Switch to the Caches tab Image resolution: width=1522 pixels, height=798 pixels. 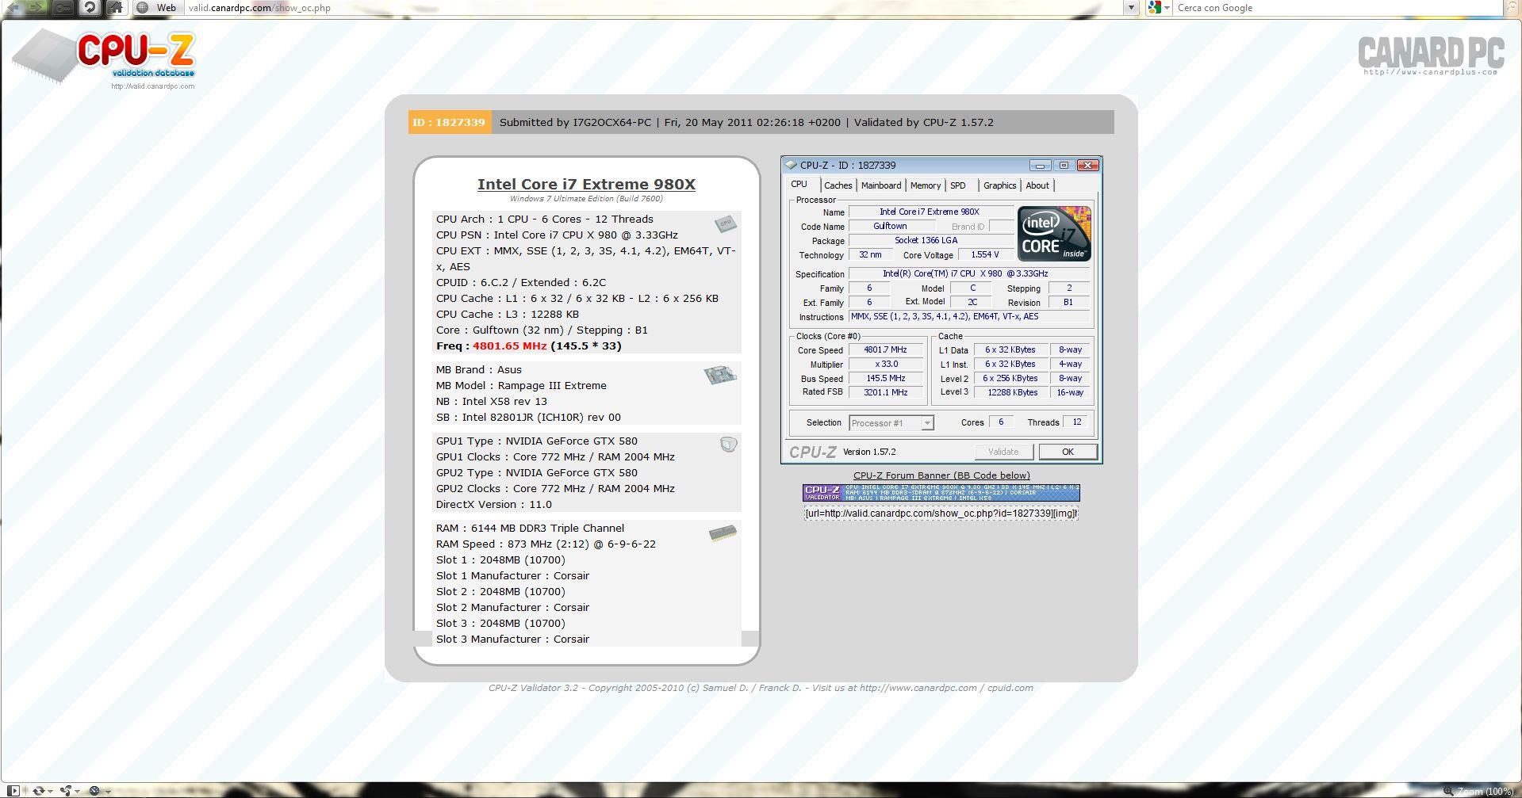tap(838, 185)
